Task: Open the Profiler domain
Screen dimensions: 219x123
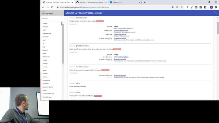Action: click(44, 60)
